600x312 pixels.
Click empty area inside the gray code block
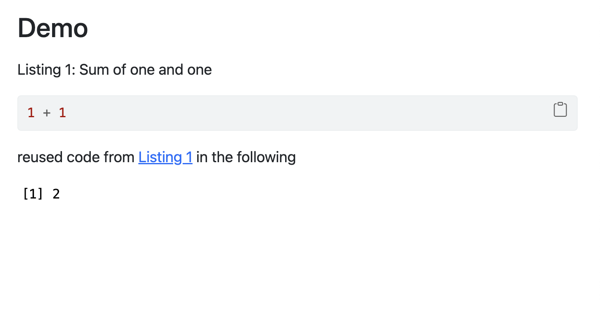pyautogui.click(x=289, y=113)
